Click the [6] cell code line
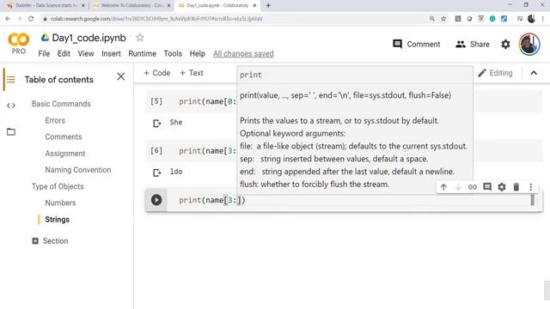 (207, 151)
